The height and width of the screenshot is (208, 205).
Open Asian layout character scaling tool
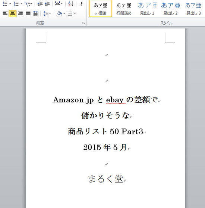pos(57,4)
